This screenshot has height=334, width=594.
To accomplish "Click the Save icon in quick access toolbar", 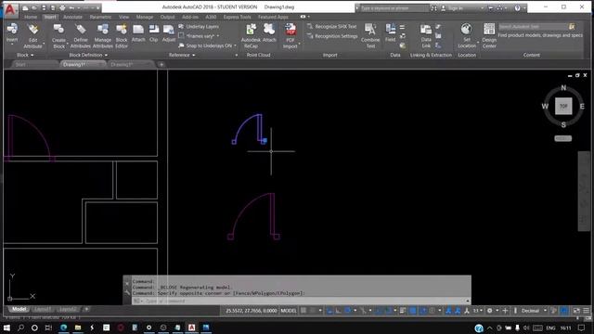I will pos(44,7).
